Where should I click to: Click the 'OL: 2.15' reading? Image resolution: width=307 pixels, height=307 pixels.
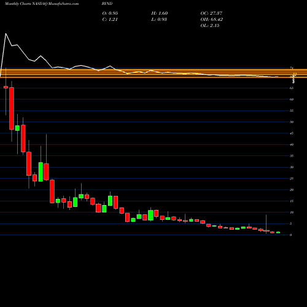(210, 25)
